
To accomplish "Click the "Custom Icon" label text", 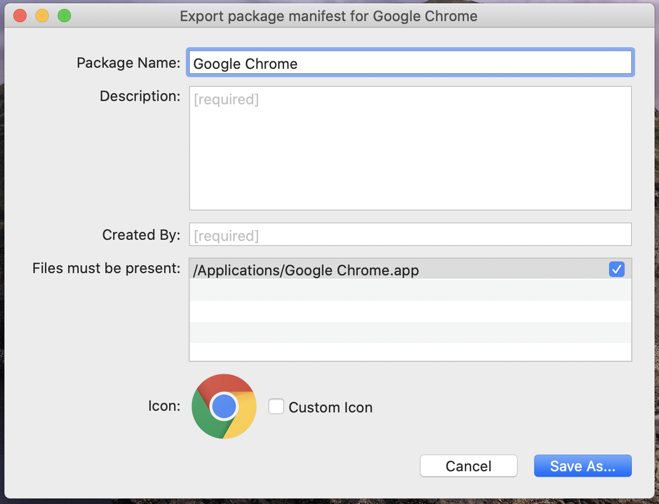I will pos(331,407).
